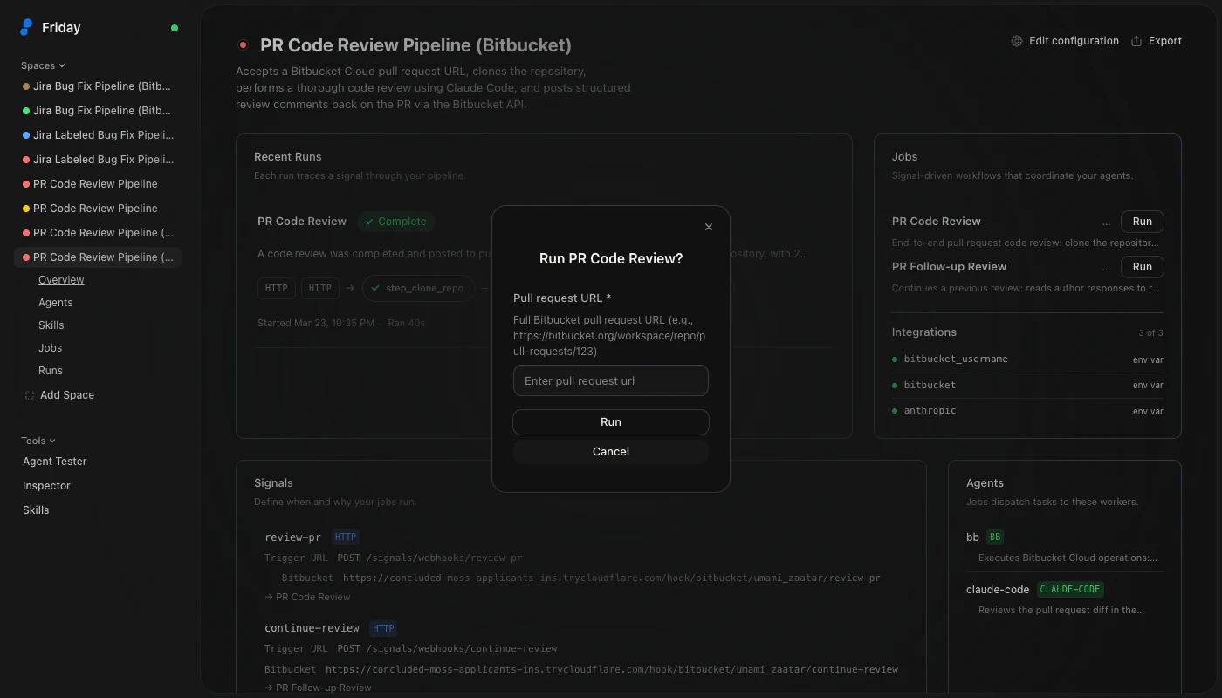Follow the '→ PR Code Review' signal link

point(307,597)
